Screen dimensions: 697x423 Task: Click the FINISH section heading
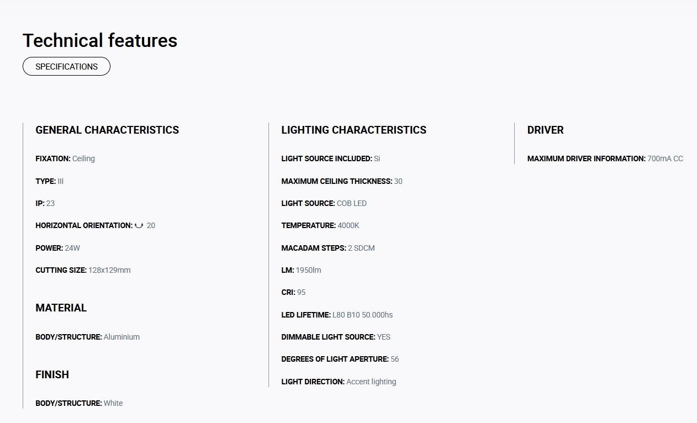pos(52,374)
